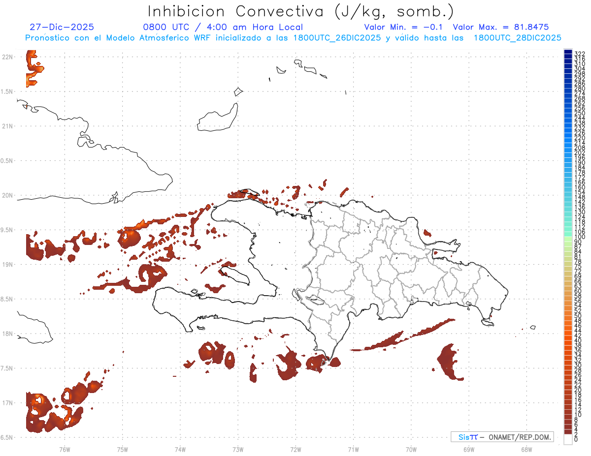Click the 75W longitude label

pyautogui.click(x=123, y=449)
